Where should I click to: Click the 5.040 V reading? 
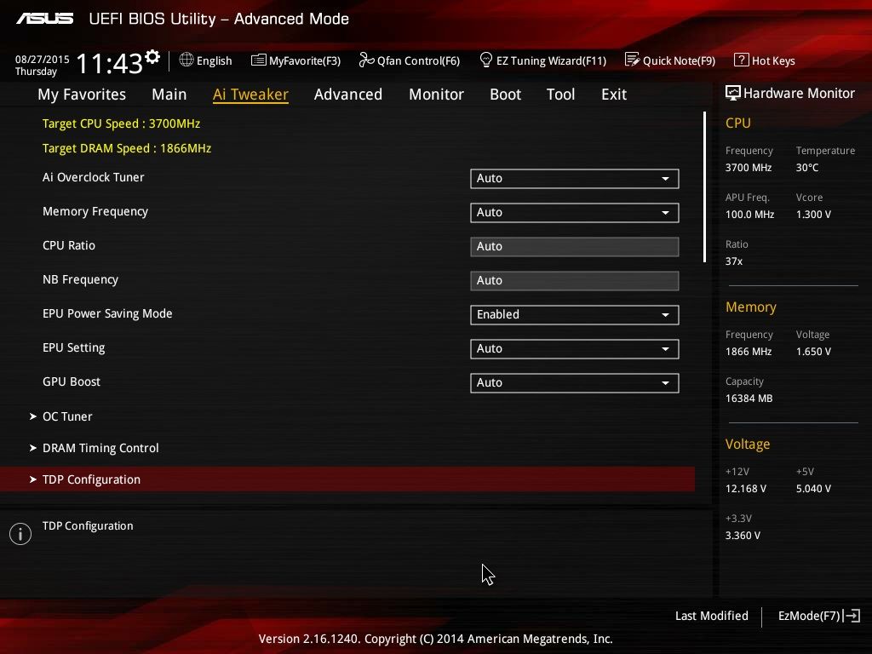[813, 488]
